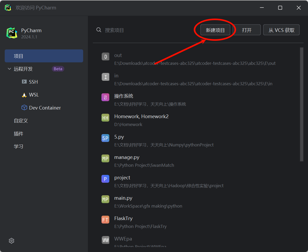This screenshot has height=252, width=308.
Task: Click the WSL penguin icon
Action: click(x=24, y=95)
